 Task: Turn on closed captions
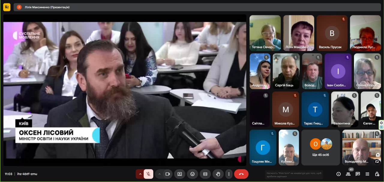[205, 174]
